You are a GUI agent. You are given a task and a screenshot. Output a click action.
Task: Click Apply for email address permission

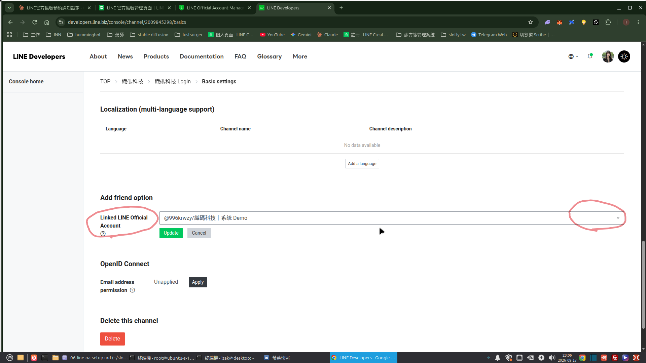[x=198, y=282]
